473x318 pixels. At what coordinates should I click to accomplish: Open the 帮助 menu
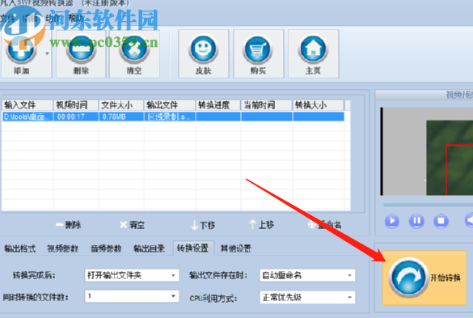[75, 19]
